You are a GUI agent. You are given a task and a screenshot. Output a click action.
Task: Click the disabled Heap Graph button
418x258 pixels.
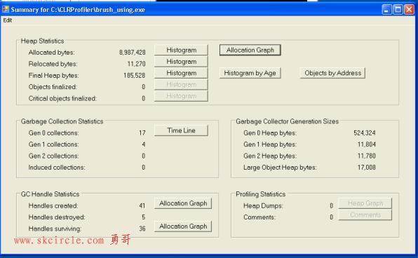tap(365, 203)
